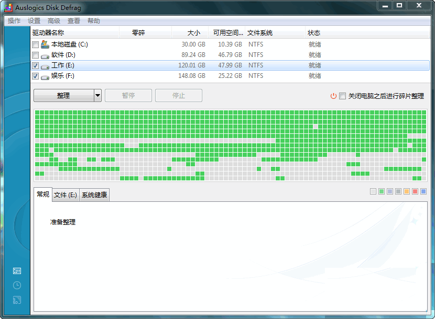Click the green legend swatch
435x319 pixels.
tap(382, 191)
